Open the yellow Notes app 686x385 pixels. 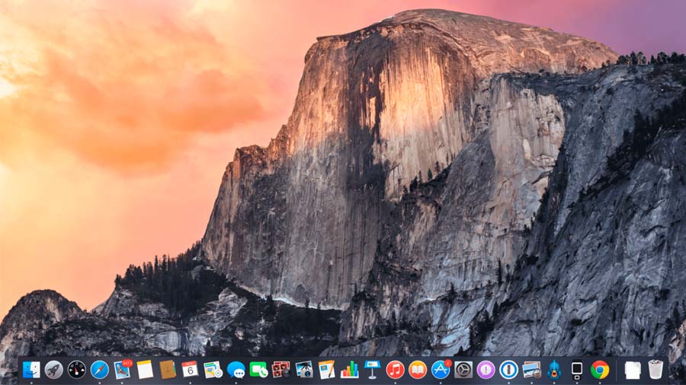(145, 370)
